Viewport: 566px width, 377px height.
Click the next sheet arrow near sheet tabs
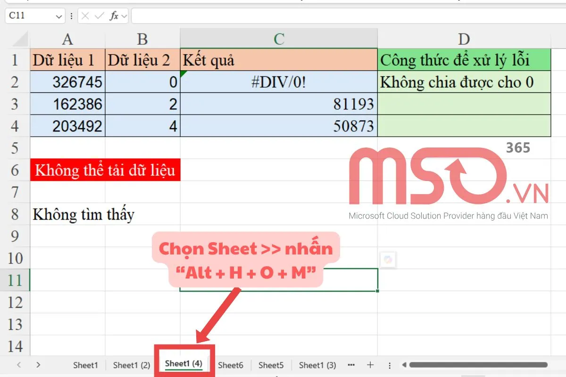(38, 365)
